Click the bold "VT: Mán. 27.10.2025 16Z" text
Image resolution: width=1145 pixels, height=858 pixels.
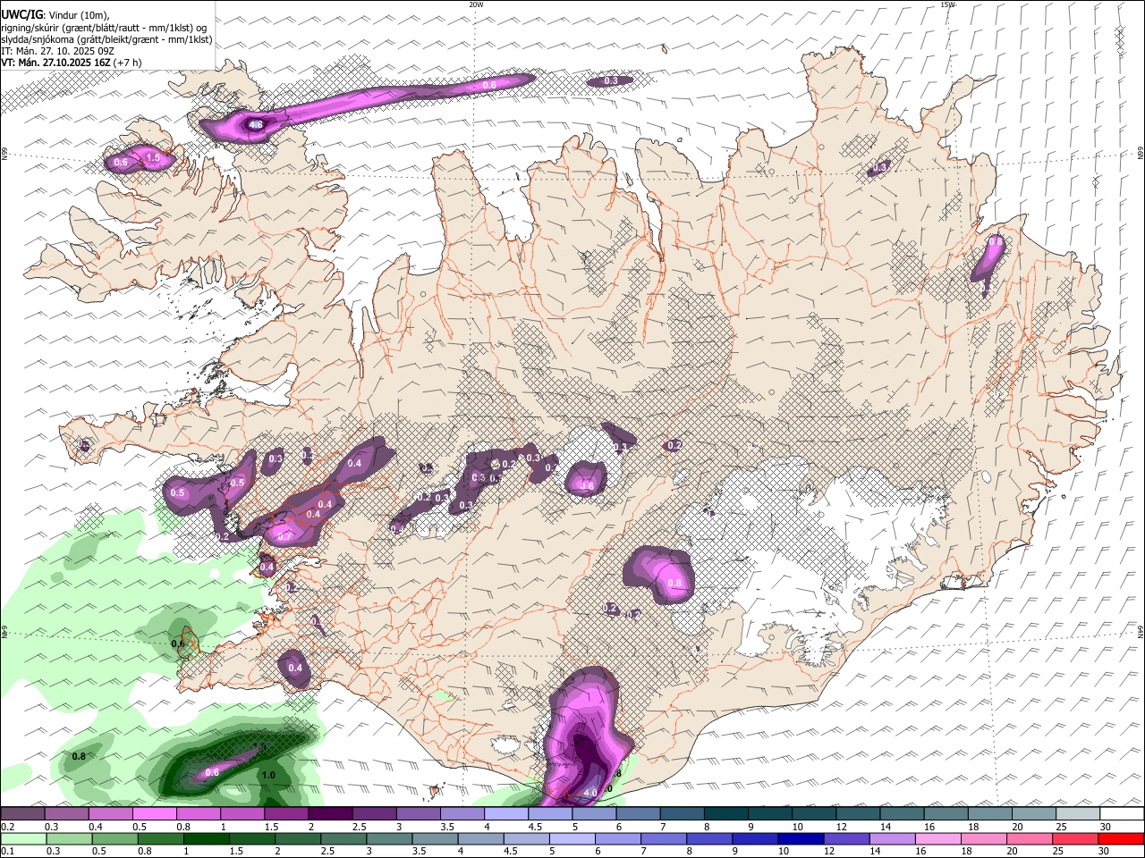[55, 63]
